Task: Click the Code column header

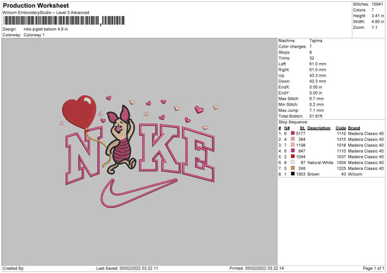Action: point(341,128)
